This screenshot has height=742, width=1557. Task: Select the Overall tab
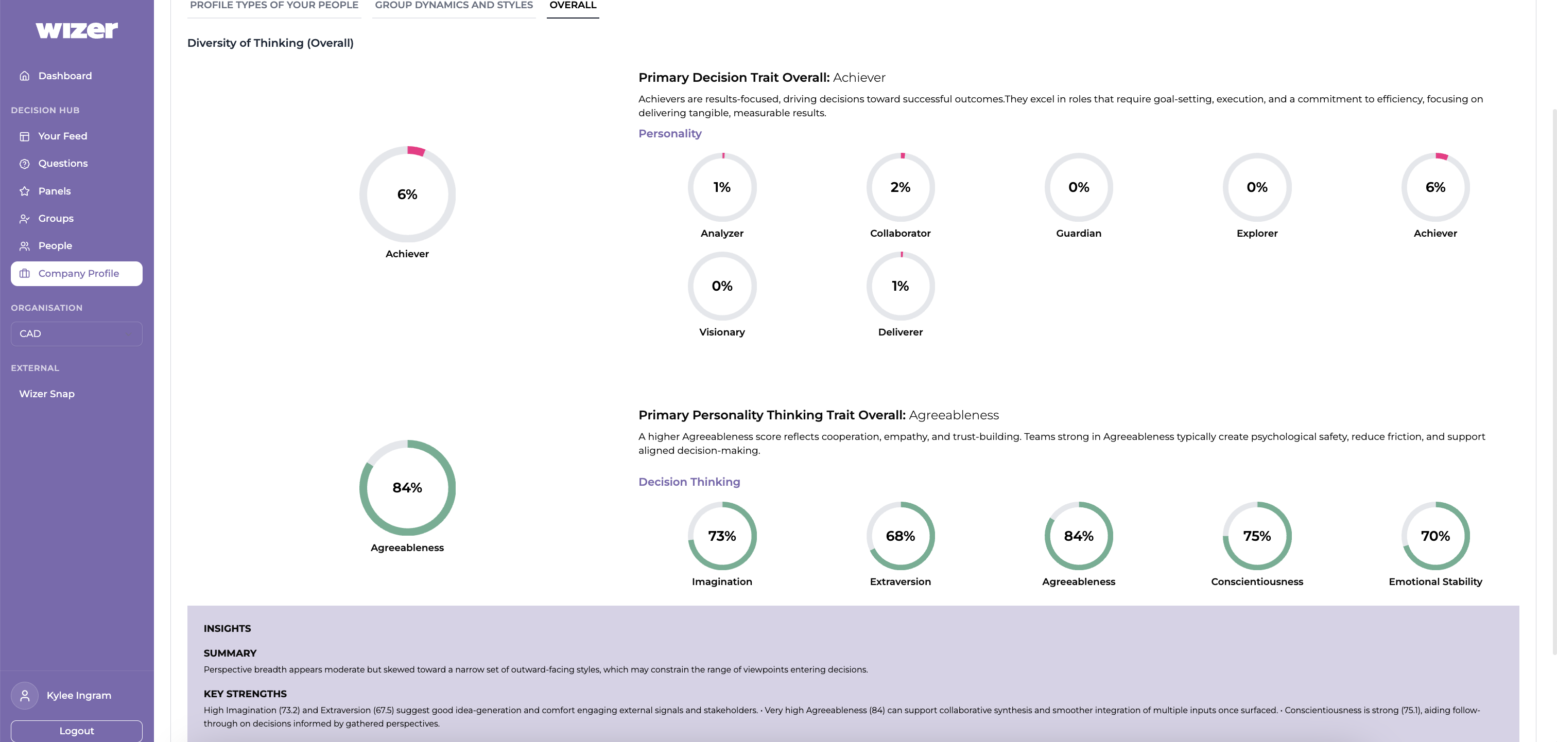[x=573, y=6]
